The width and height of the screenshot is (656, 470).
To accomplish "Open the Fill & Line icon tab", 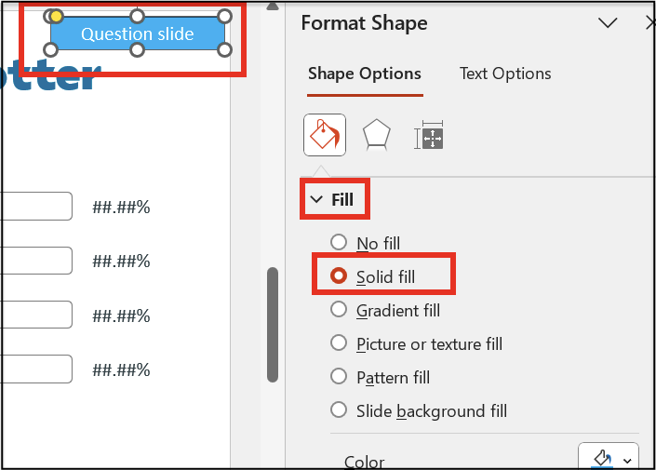I will click(325, 135).
